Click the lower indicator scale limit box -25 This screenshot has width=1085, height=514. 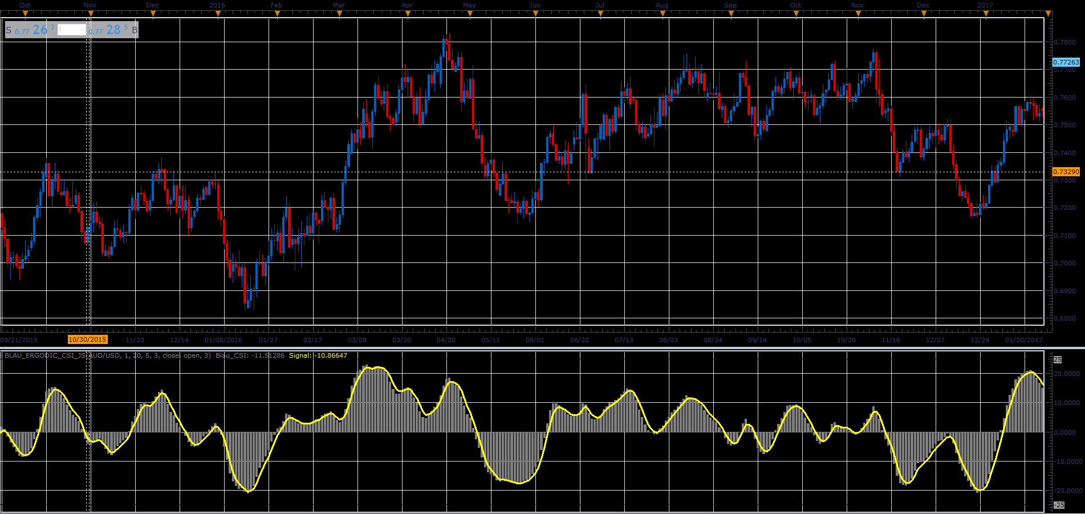pos(1059,505)
